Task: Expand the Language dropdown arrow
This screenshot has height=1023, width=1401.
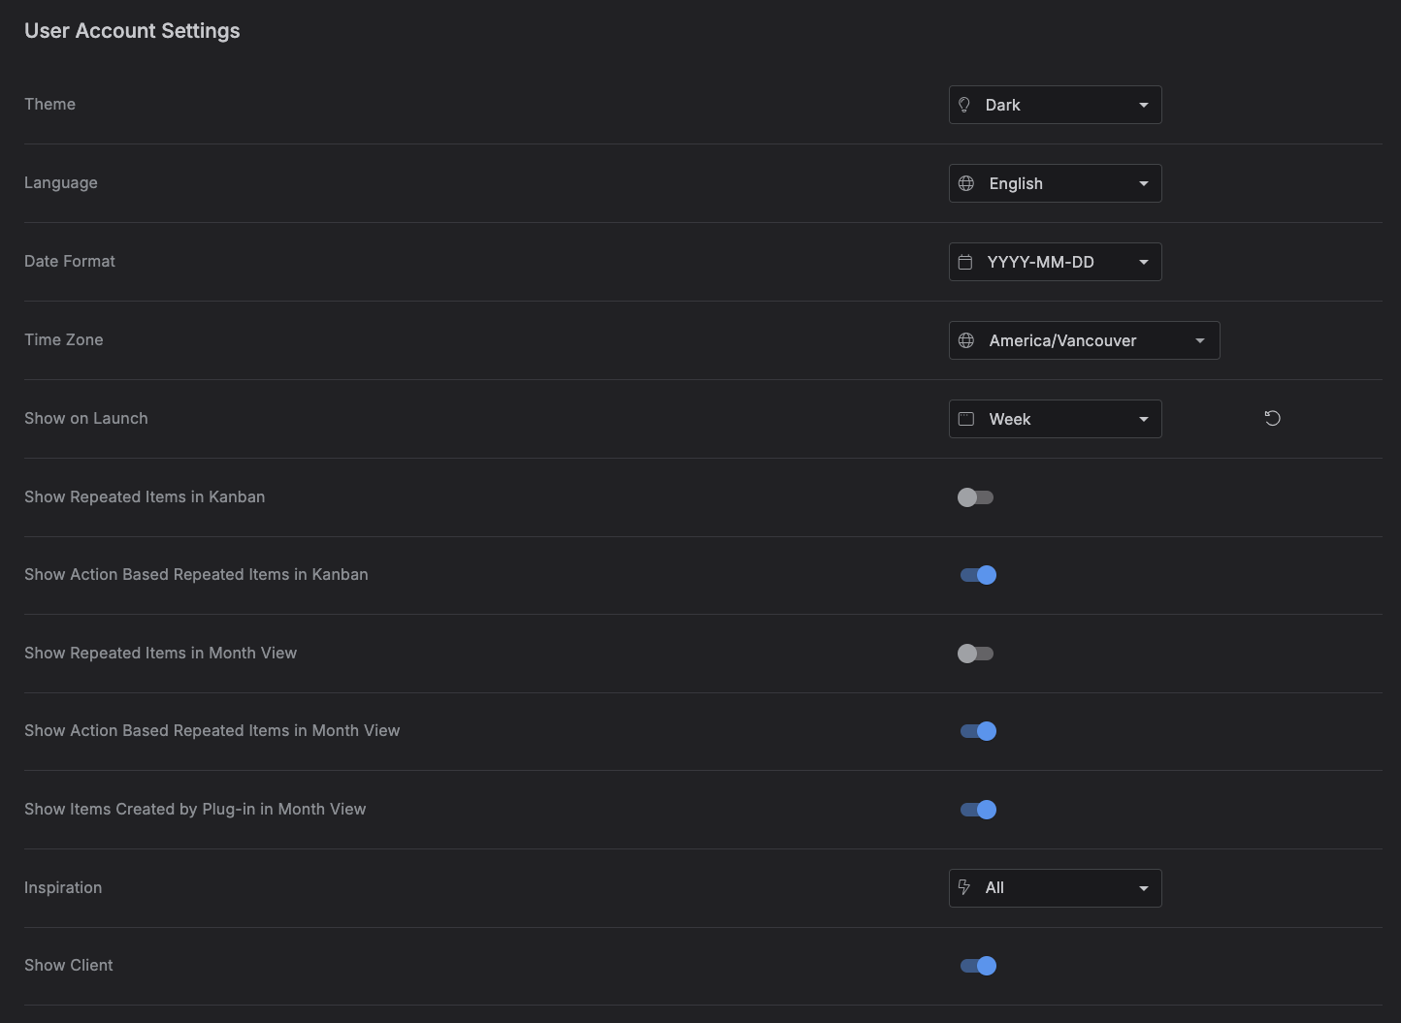Action: (1144, 183)
